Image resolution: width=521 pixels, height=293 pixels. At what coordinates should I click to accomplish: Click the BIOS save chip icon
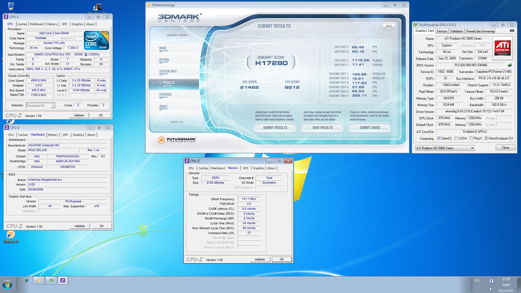[510, 65]
